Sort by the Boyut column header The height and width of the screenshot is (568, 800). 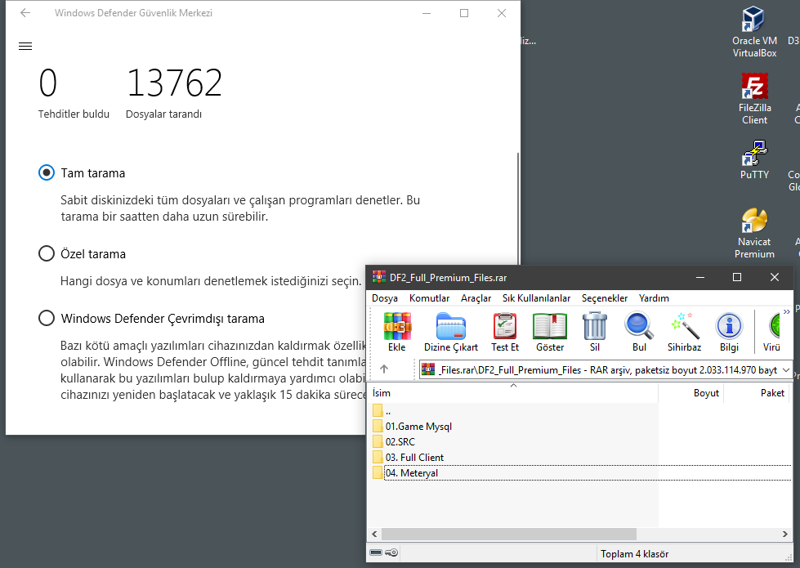point(691,393)
